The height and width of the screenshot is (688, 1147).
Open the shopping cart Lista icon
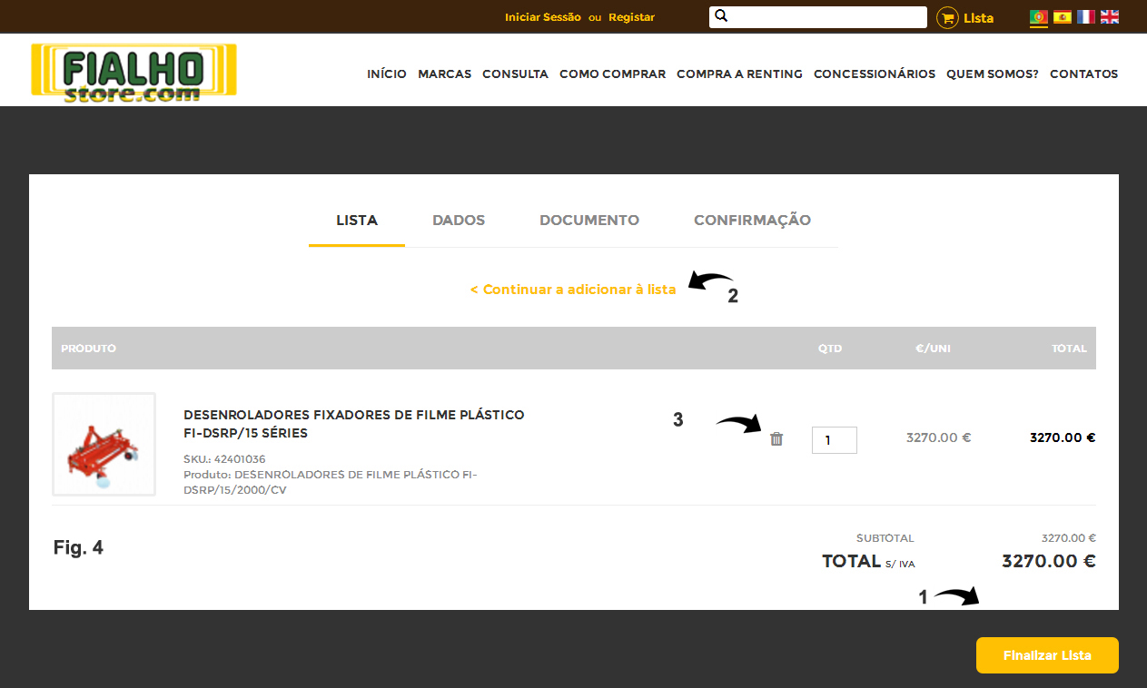coord(947,18)
